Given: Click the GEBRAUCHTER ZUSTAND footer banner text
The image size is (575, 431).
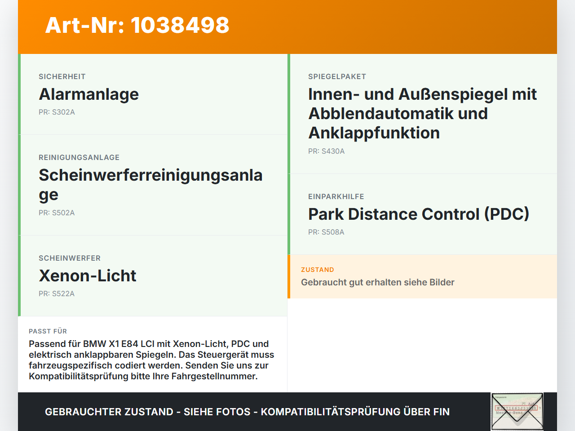Looking at the screenshot, I should point(247,412).
